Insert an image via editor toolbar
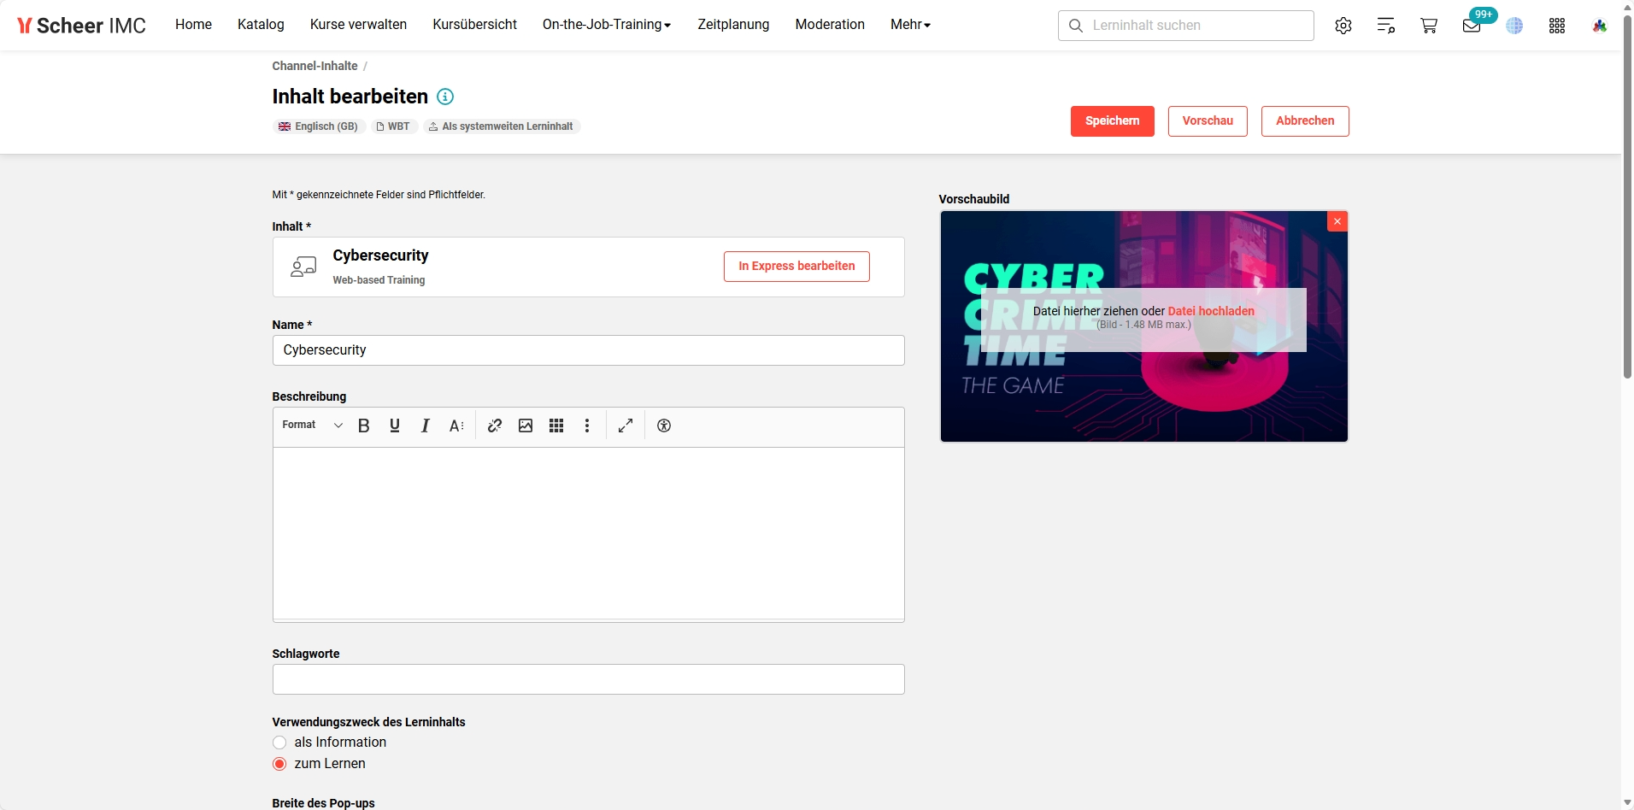This screenshot has height=810, width=1634. (x=526, y=426)
